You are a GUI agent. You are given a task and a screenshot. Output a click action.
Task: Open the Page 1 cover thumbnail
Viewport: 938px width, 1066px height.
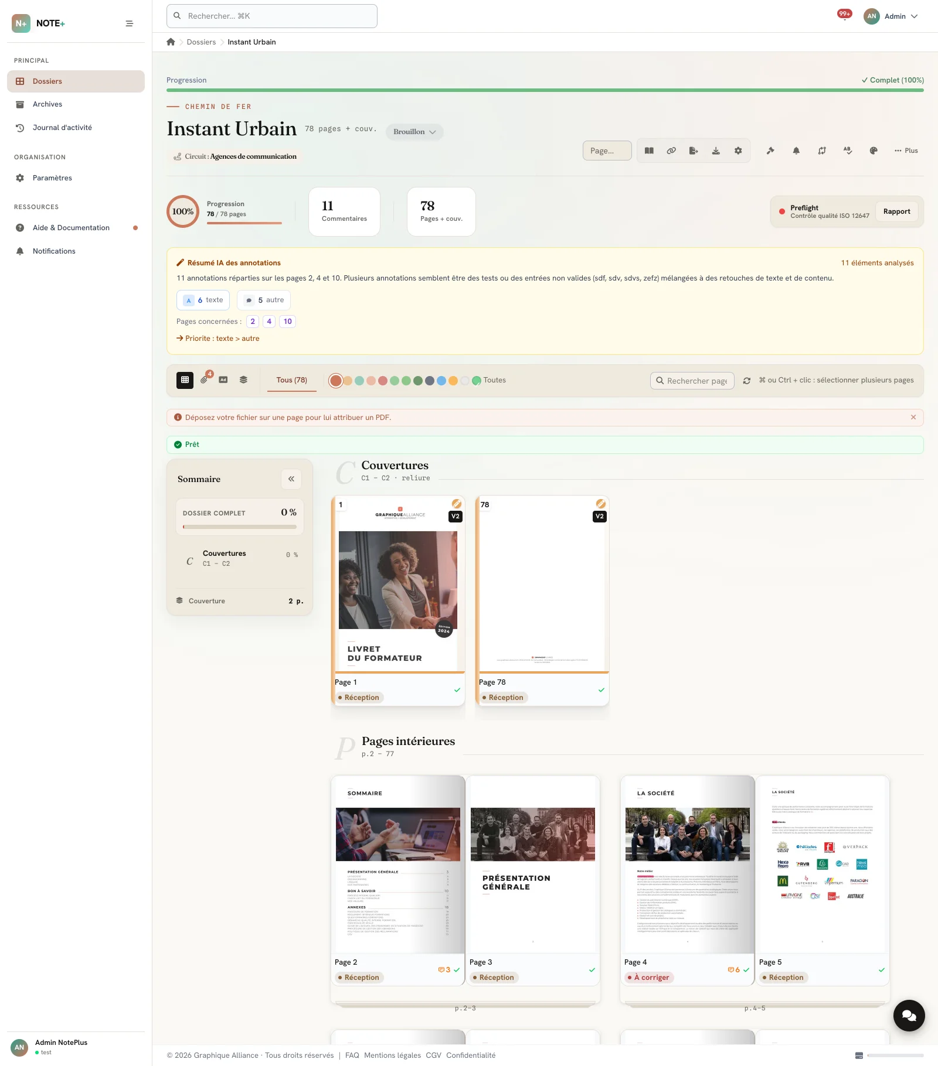[399, 584]
